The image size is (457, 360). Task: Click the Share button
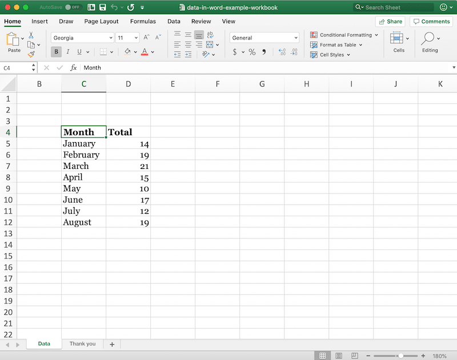(390, 21)
